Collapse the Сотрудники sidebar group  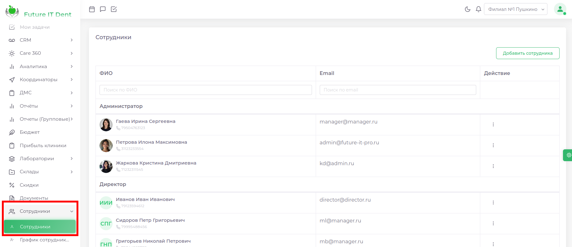click(40, 211)
